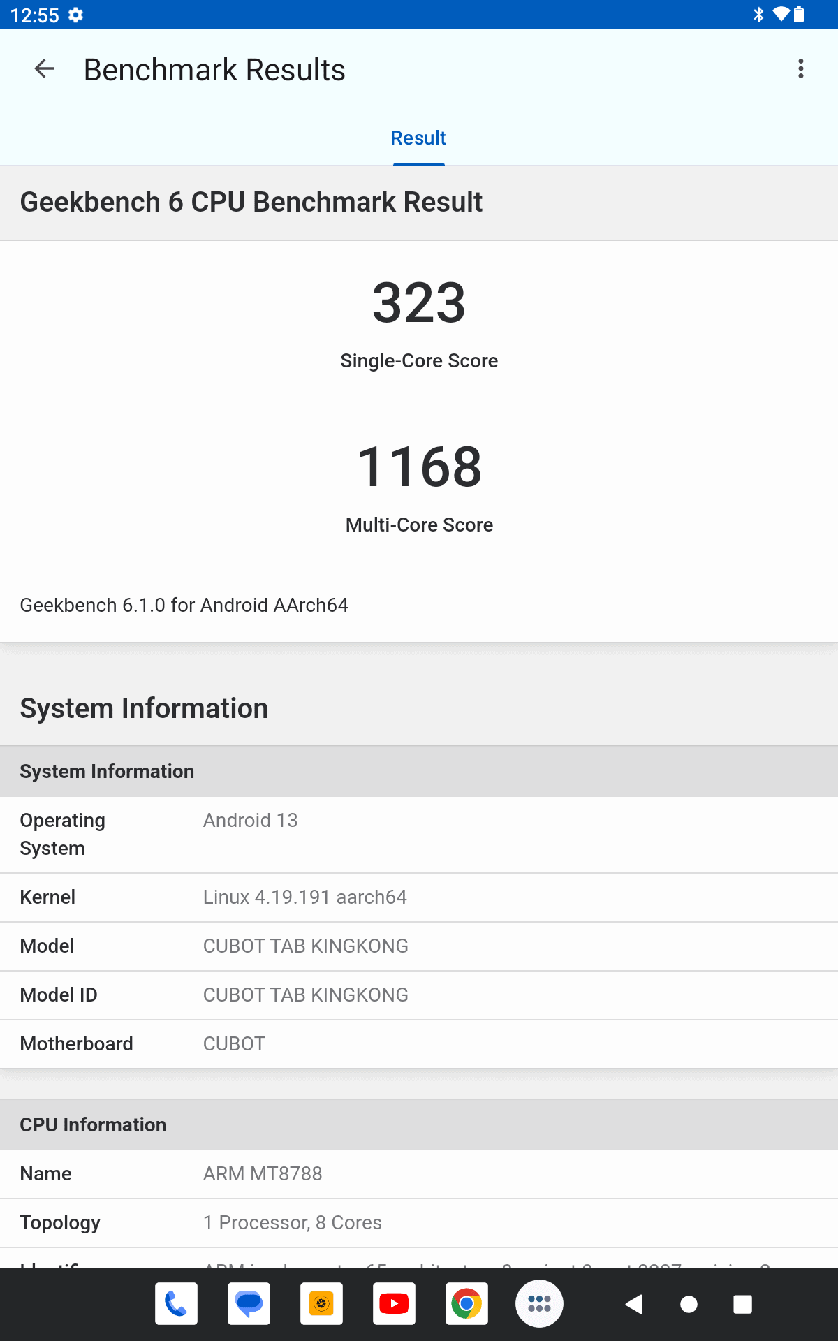Open the app drawer grid button
Viewport: 838px width, 1341px height.
539,1303
